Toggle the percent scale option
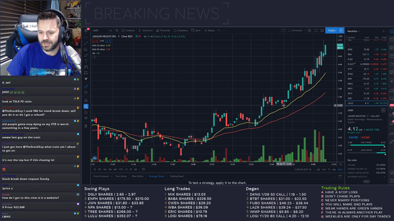394x221 pixels. [x=329, y=169]
